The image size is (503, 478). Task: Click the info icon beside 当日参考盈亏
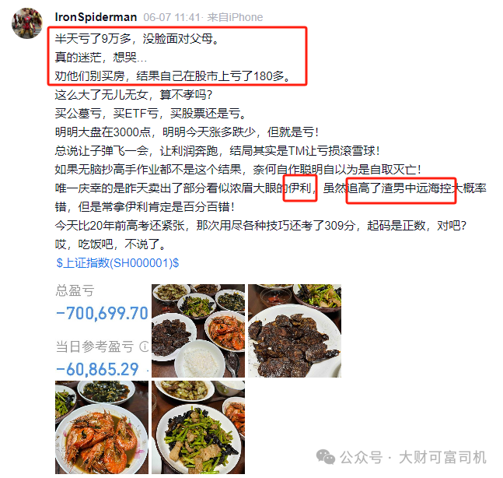[x=144, y=346]
